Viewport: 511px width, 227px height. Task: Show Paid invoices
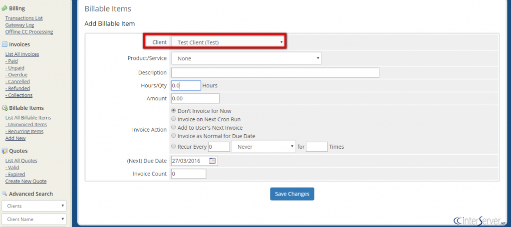point(11,61)
